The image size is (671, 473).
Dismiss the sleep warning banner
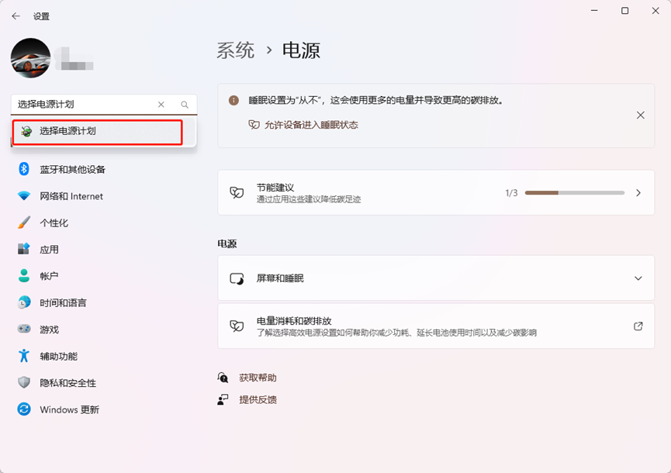tap(641, 115)
